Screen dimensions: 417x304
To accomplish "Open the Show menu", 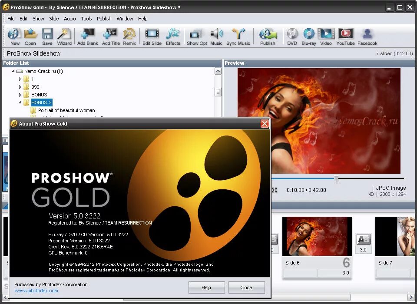I will (38, 19).
